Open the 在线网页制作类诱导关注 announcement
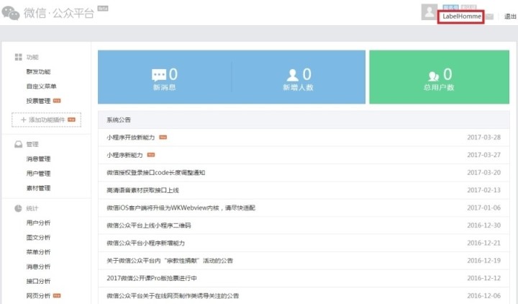Screen dimensions: 518x304 [173, 295]
